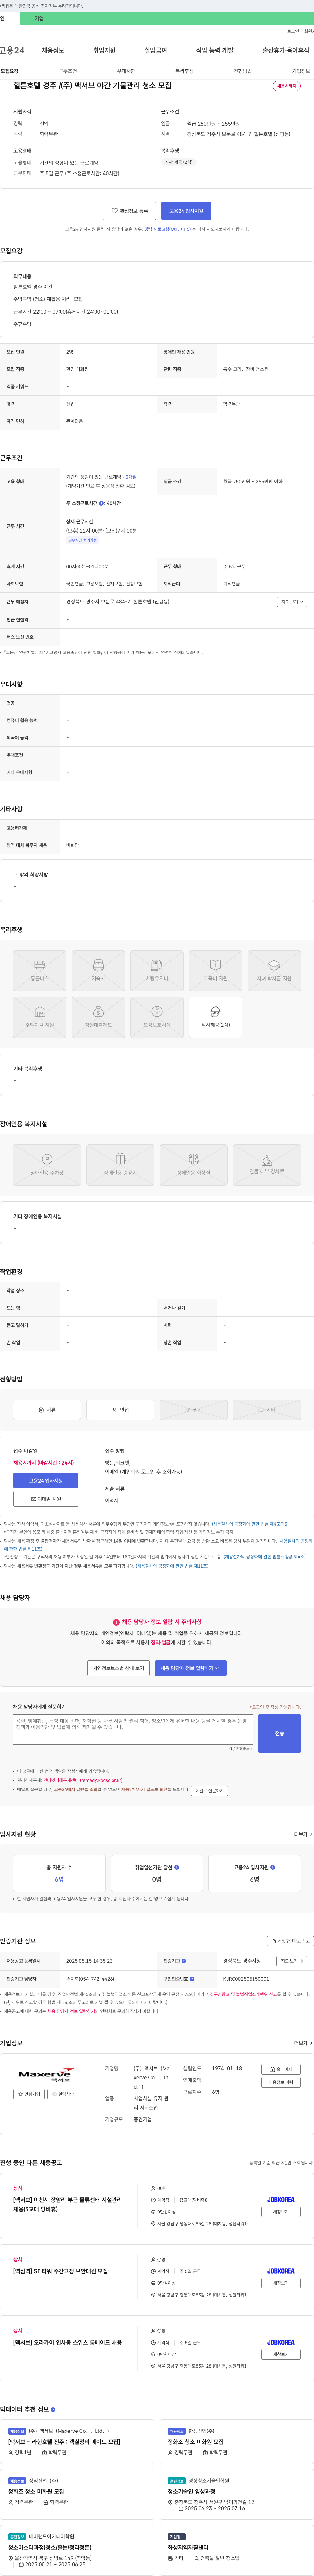Screen dimensions: 314x2576
Task: Open the 취업지원 main menu
Action: (x=104, y=50)
